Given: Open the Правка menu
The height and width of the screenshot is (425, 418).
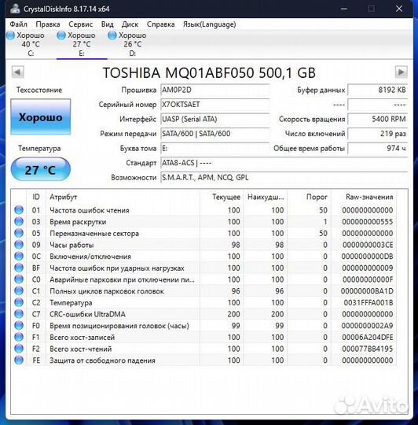Looking at the screenshot, I should coord(48,24).
